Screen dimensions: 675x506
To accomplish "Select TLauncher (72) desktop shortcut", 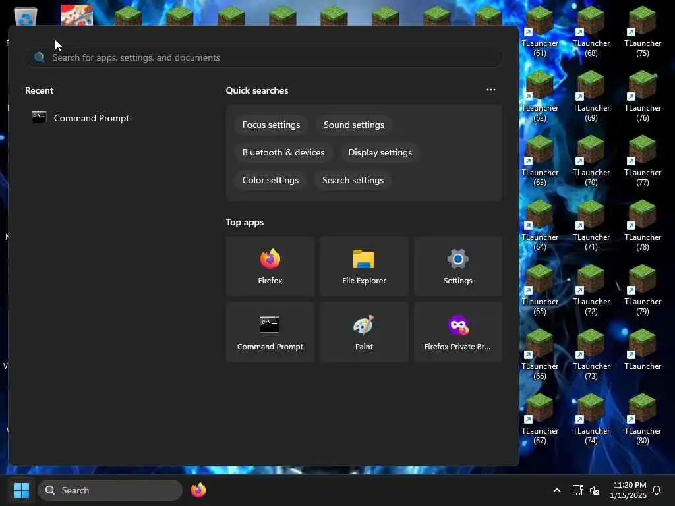I will (591, 290).
